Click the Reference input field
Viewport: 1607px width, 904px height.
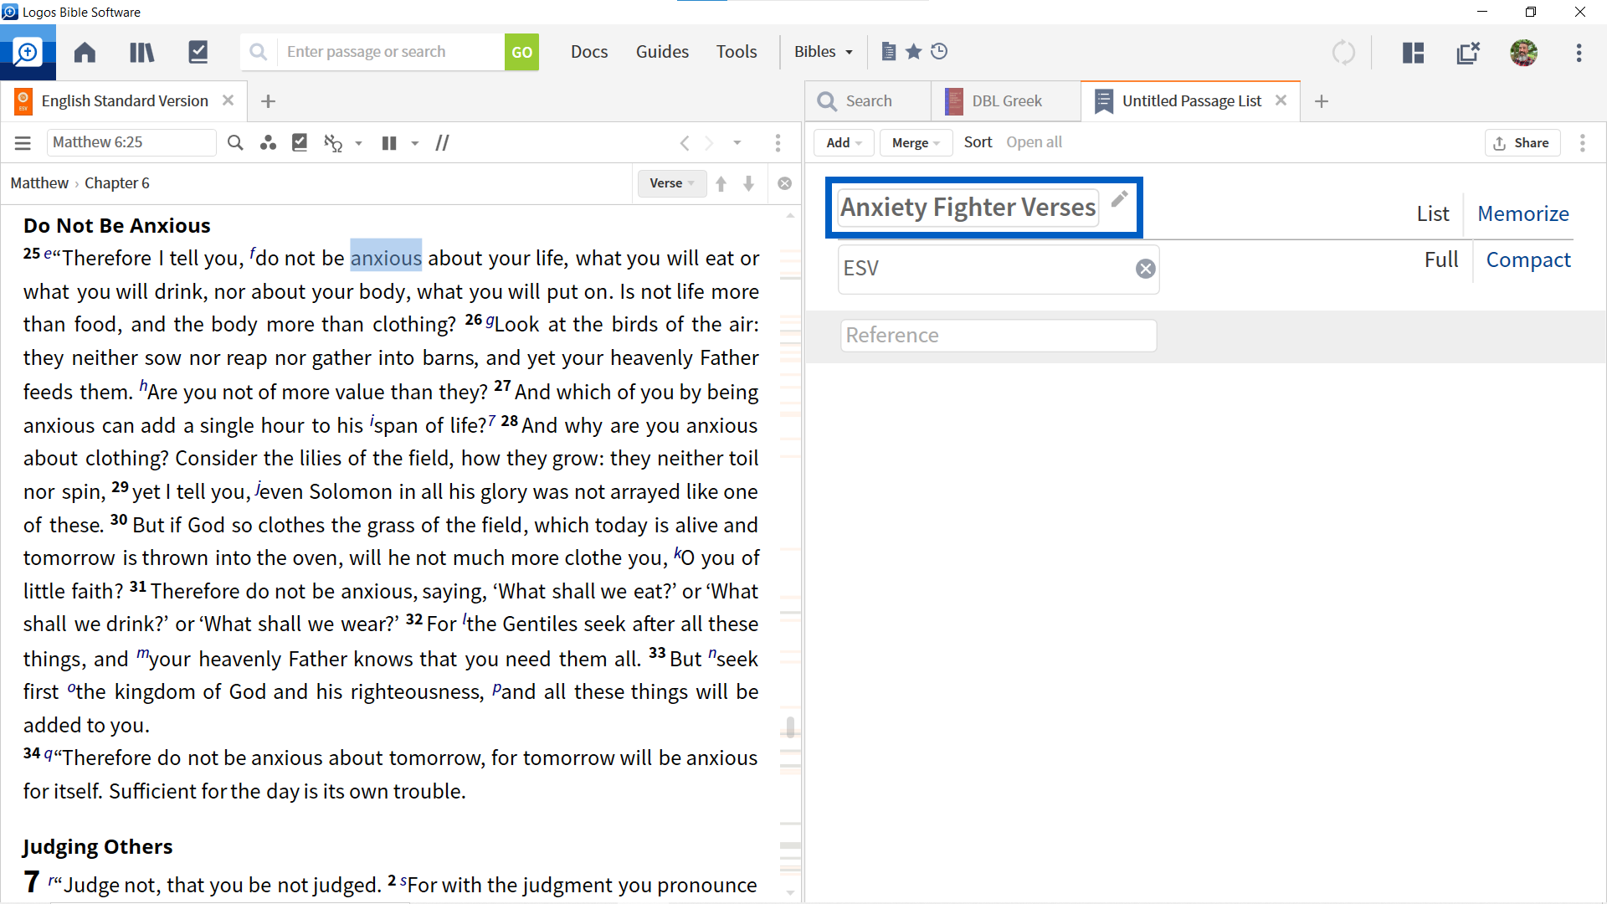(x=998, y=336)
